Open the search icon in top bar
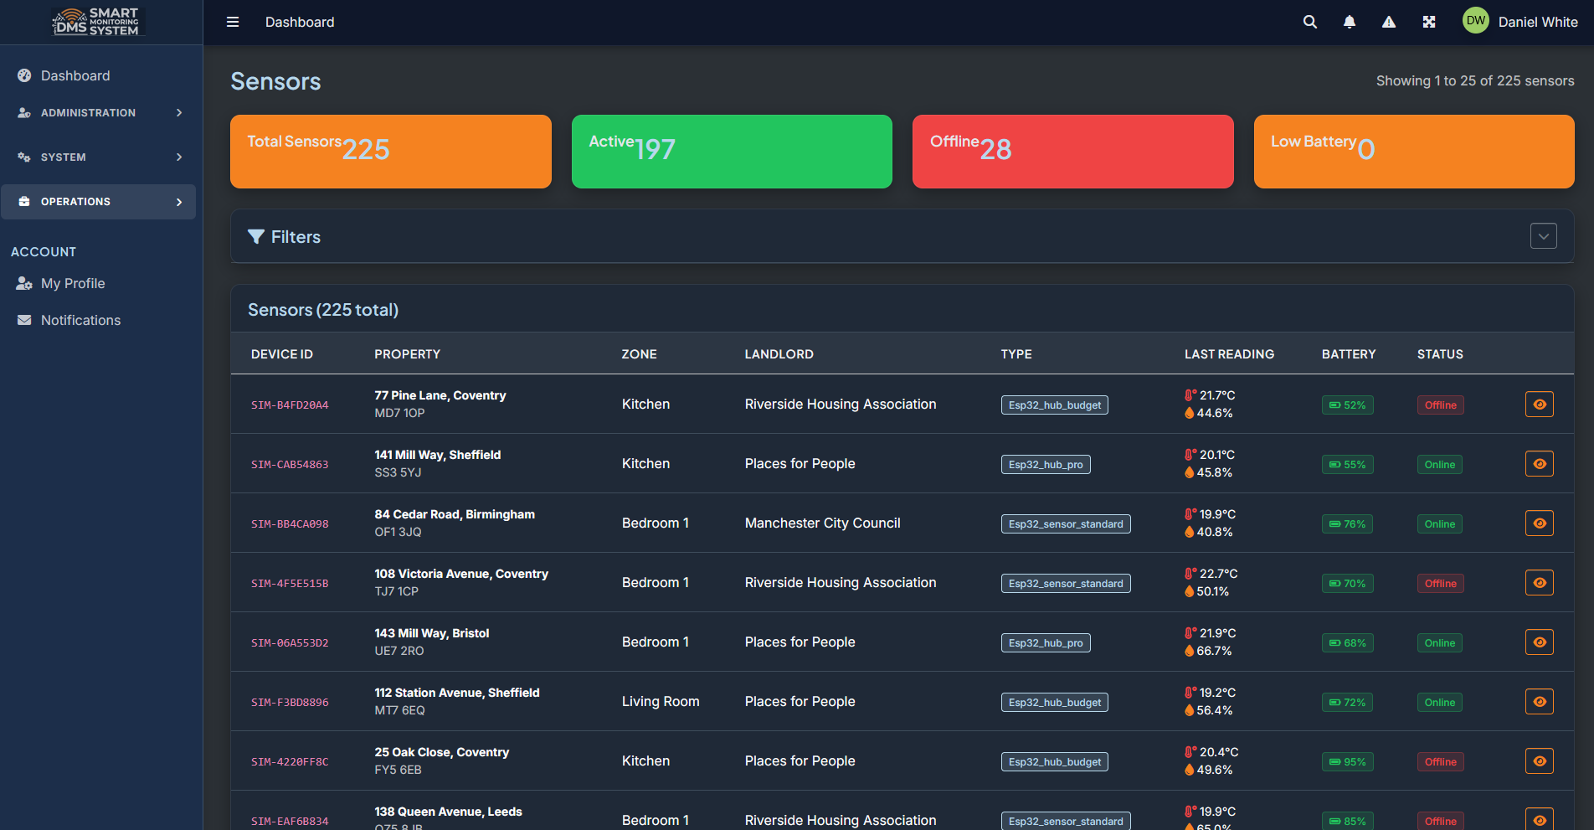 pyautogui.click(x=1309, y=22)
